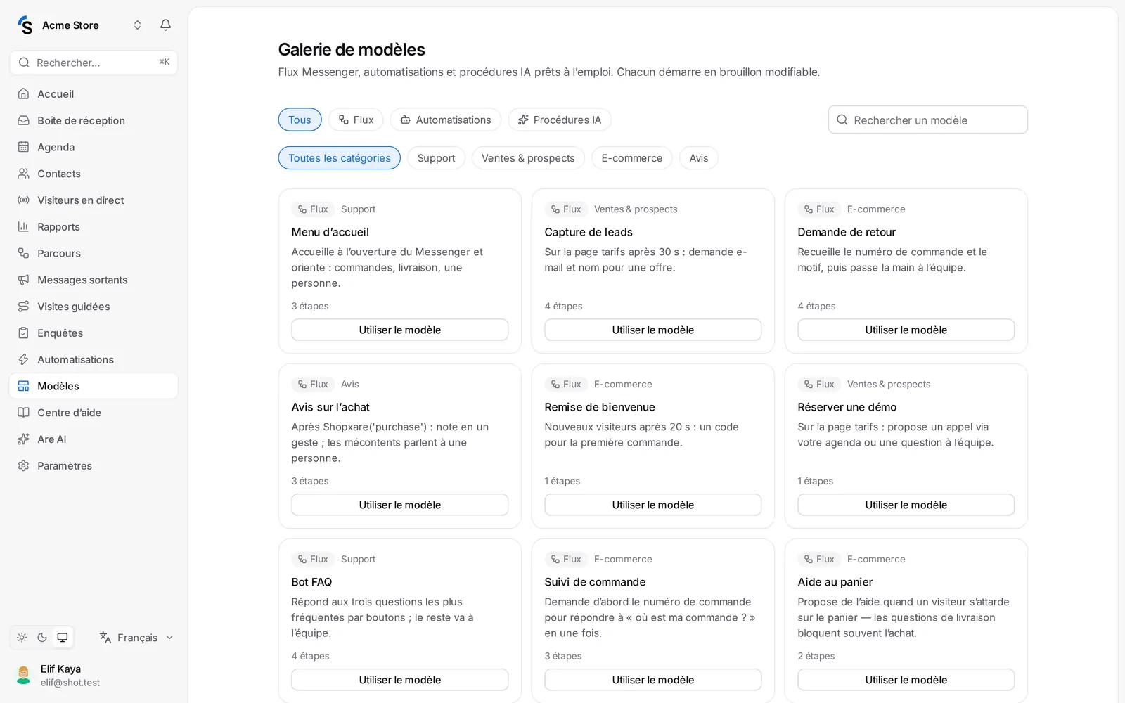
Task: Use the Remise de bienvenue template
Action: pyautogui.click(x=653, y=505)
